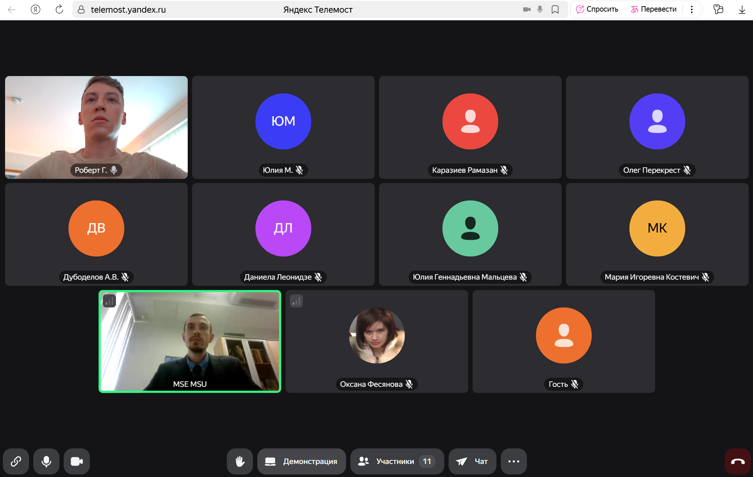The height and width of the screenshot is (477, 753).
Task: Open Спросить assistant button
Action: point(597,9)
